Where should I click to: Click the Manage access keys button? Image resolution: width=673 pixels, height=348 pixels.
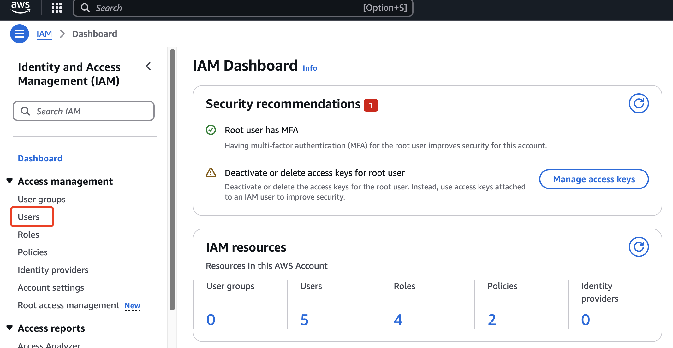click(594, 179)
